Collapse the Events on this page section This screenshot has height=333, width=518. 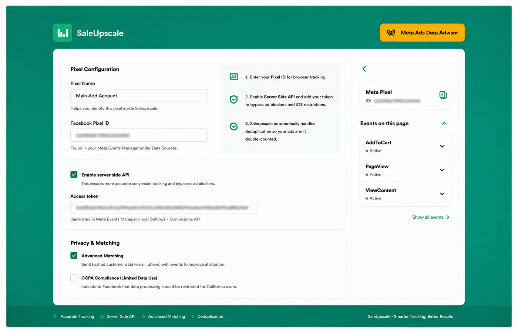(x=444, y=124)
